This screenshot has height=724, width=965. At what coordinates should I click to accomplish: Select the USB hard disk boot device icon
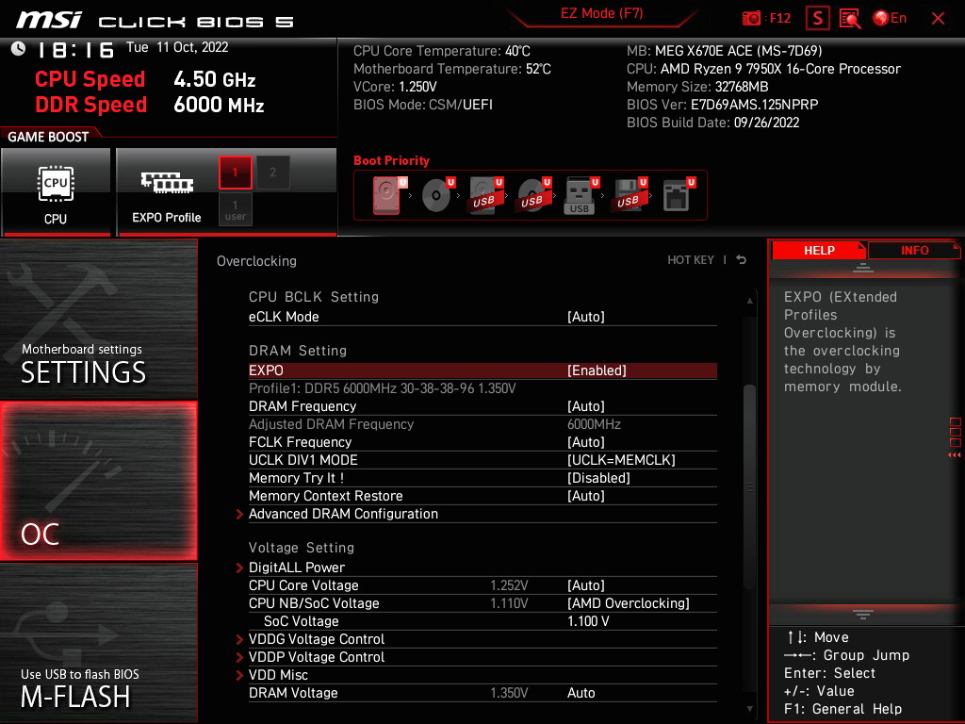click(486, 195)
